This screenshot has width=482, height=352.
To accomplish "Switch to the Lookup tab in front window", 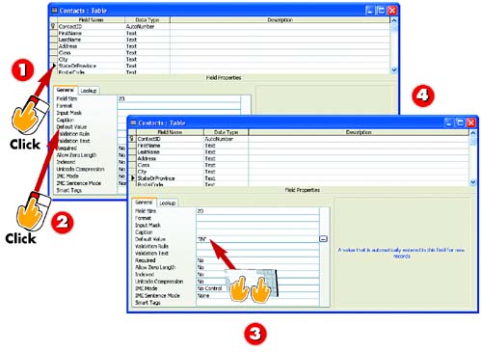I will [x=168, y=203].
